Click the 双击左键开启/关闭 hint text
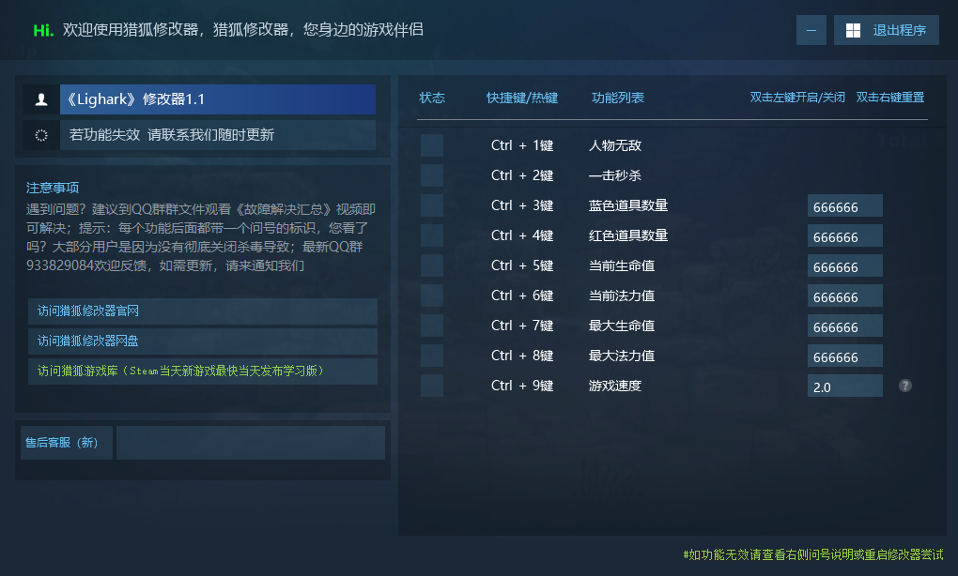The image size is (958, 576). pos(797,98)
